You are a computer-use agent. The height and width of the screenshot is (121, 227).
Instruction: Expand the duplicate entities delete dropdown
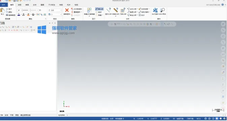coord(82,12)
